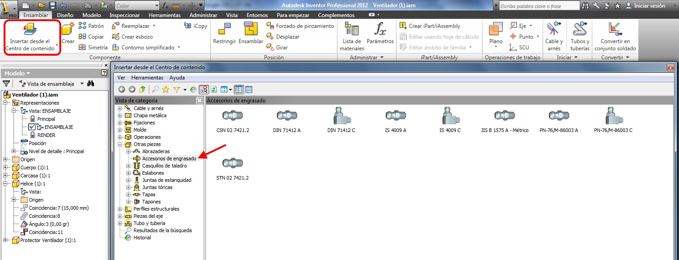Open the iCopy tool
Screen dimensions: 679x260
point(196,26)
